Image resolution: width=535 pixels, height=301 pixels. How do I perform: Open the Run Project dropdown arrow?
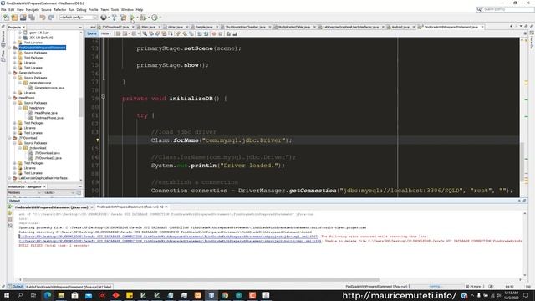(x=137, y=18)
